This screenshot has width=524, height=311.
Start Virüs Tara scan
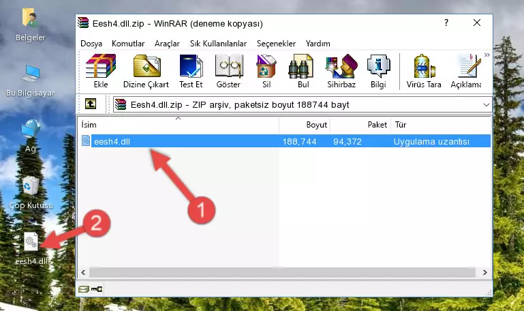[424, 71]
